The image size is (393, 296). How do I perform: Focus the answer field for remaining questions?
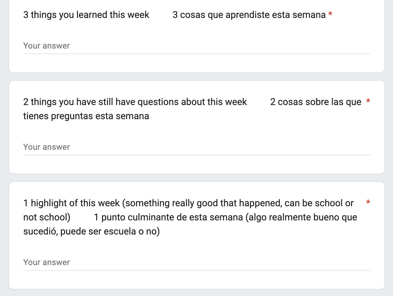coord(196,147)
